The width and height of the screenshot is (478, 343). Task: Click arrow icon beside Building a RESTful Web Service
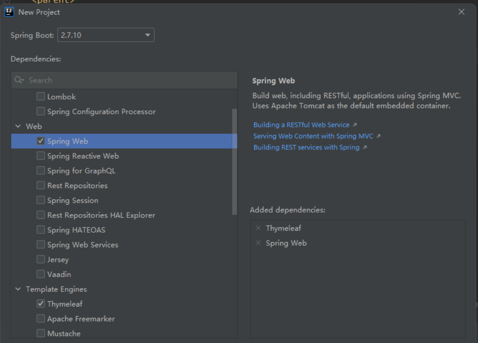point(354,125)
